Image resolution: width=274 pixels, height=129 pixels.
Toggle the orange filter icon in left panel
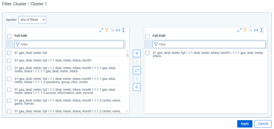pos(107,30)
